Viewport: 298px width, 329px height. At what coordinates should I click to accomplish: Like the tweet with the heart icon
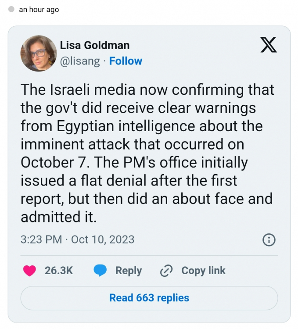click(x=29, y=271)
